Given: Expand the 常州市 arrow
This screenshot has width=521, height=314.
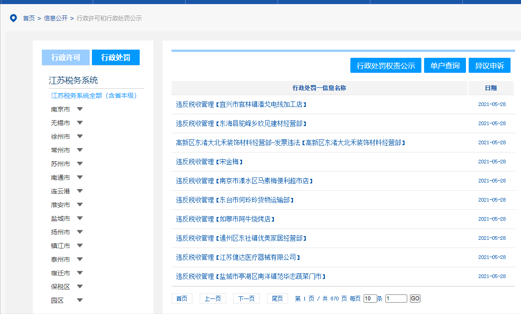Looking at the screenshot, I should (x=80, y=150).
